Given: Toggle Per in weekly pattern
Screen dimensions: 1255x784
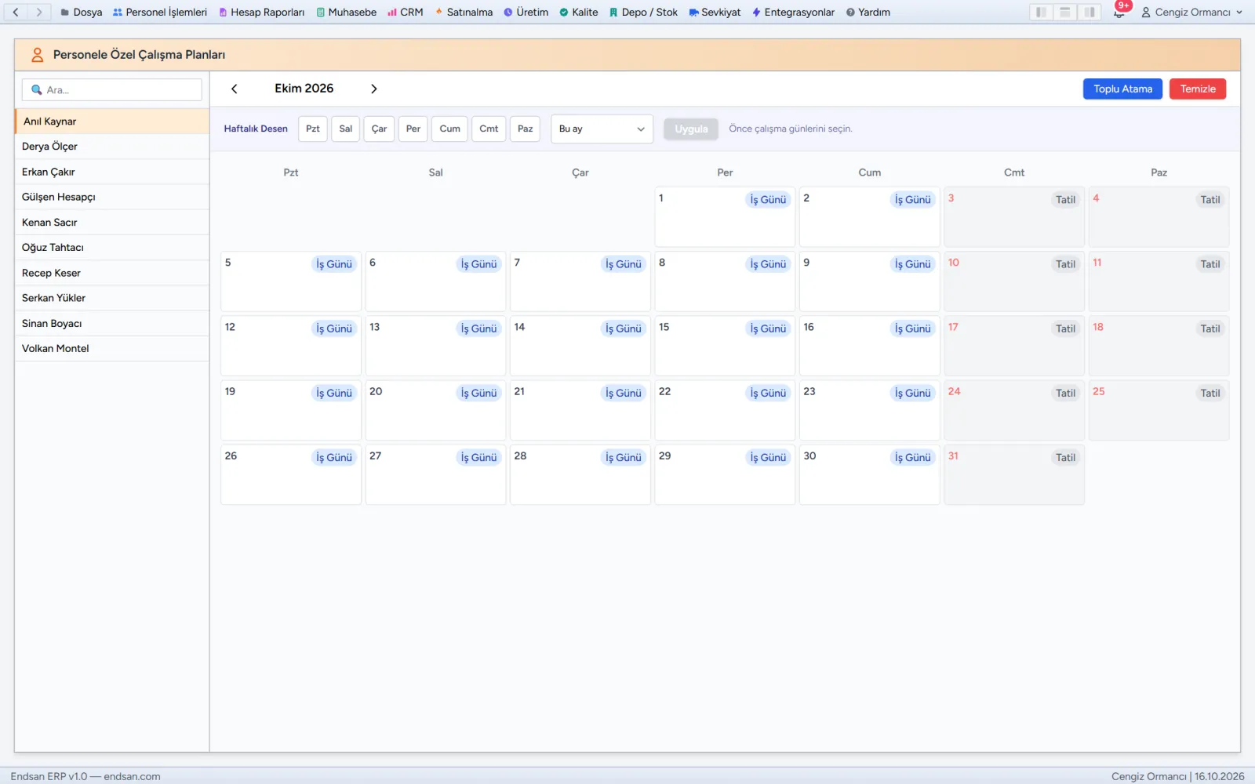Looking at the screenshot, I should tap(413, 129).
